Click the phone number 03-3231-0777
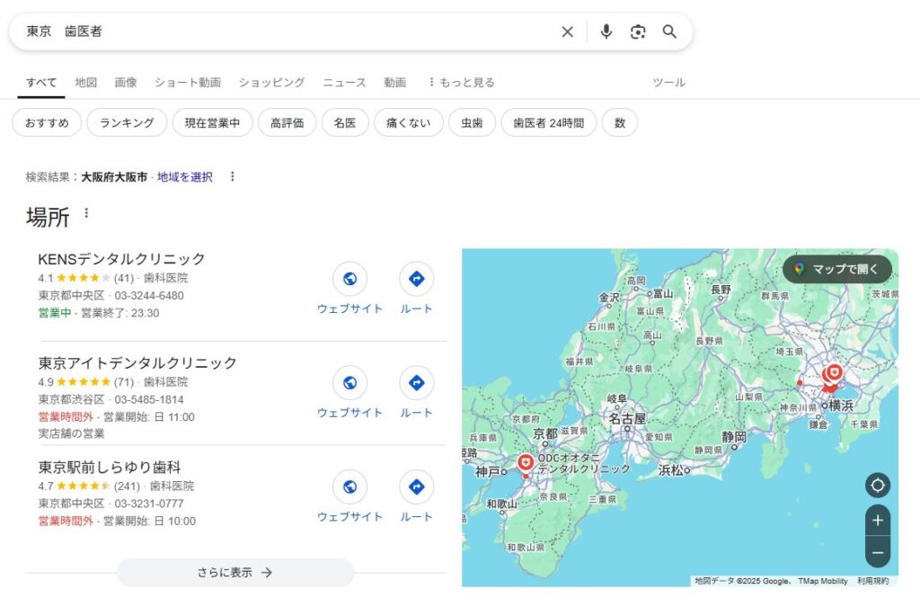 point(149,504)
